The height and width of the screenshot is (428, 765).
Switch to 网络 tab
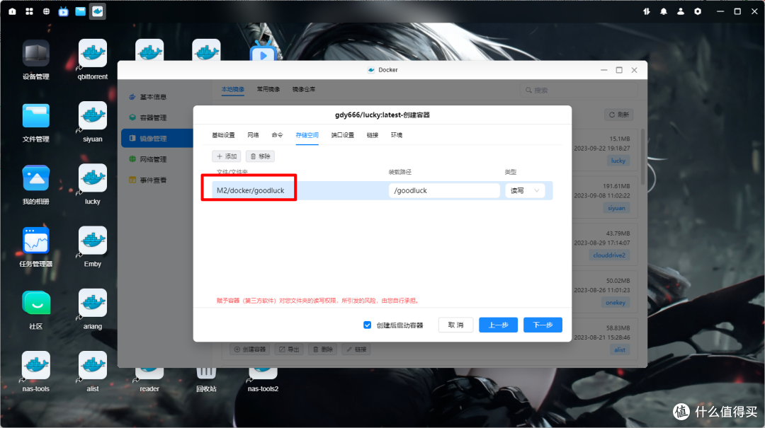[253, 135]
